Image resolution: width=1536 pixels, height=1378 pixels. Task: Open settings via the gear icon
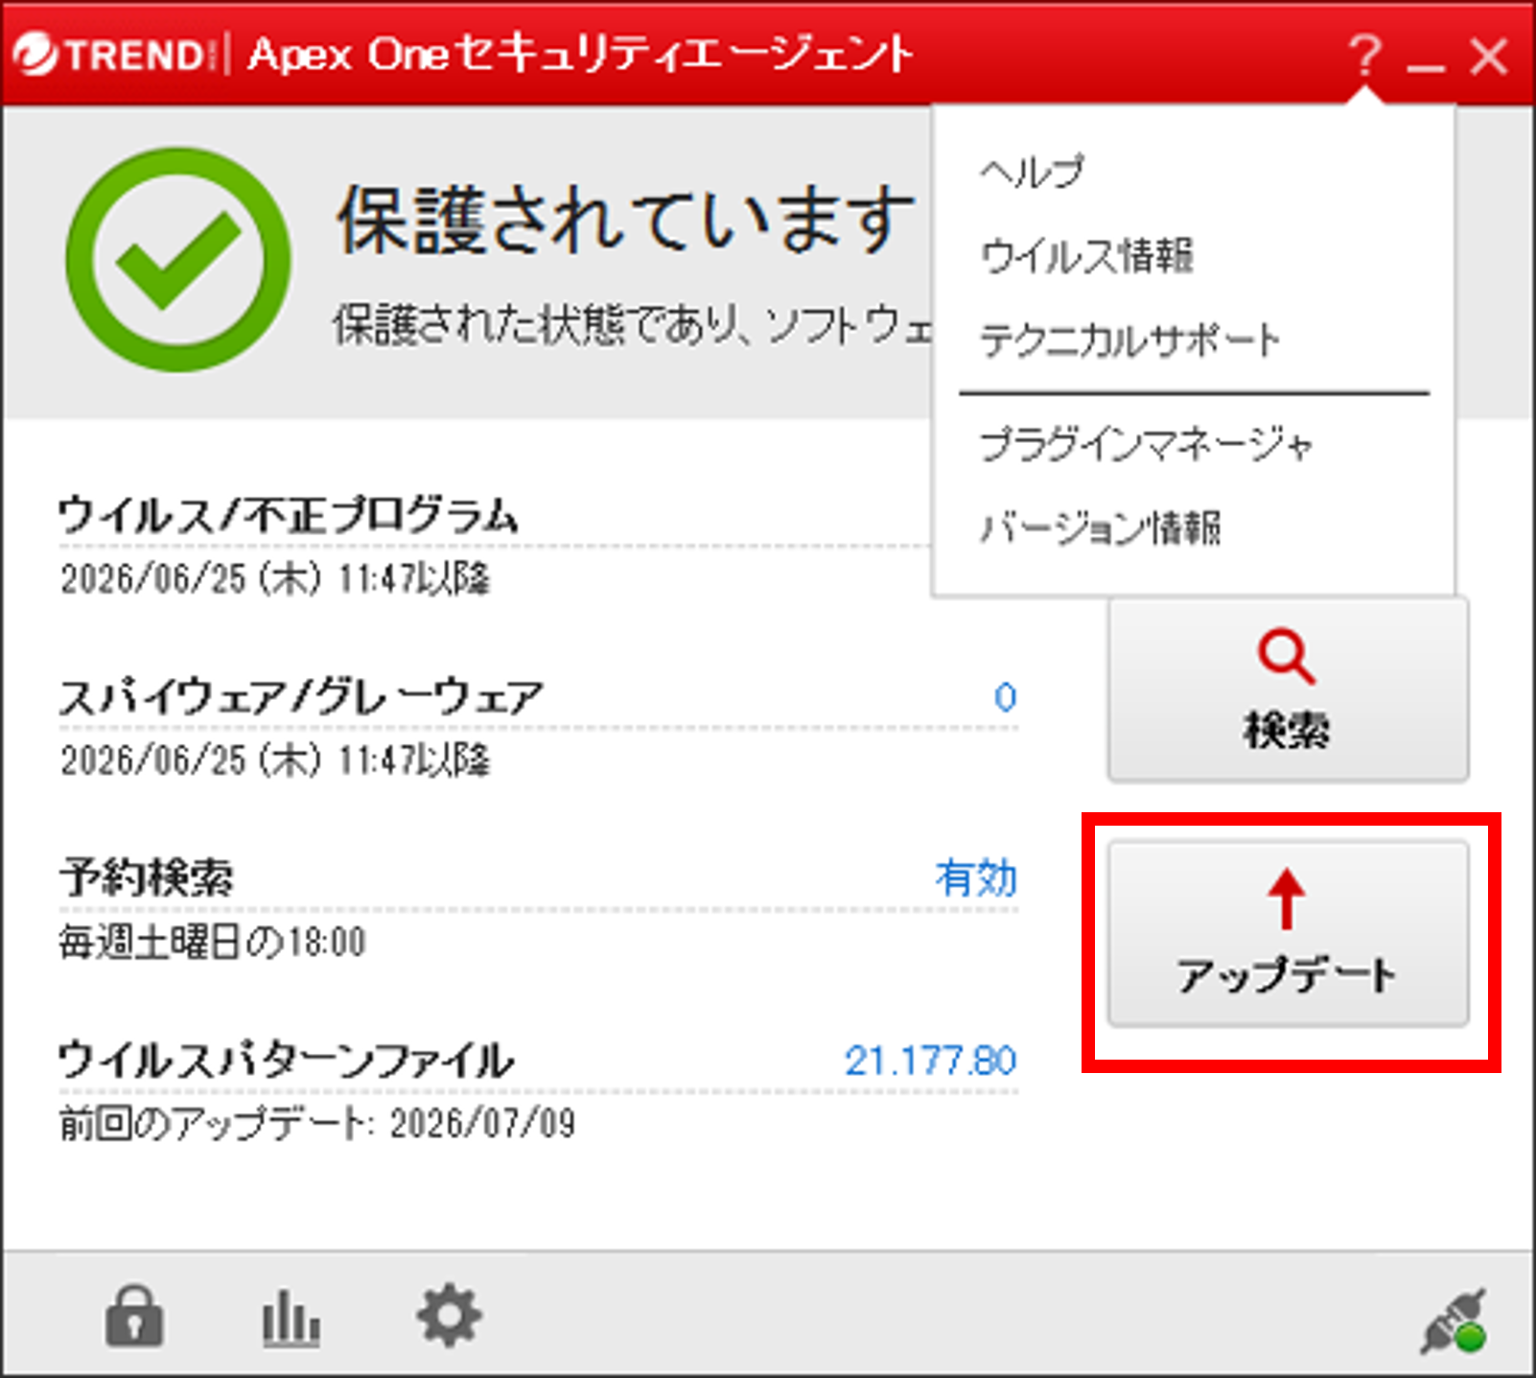point(449,1317)
